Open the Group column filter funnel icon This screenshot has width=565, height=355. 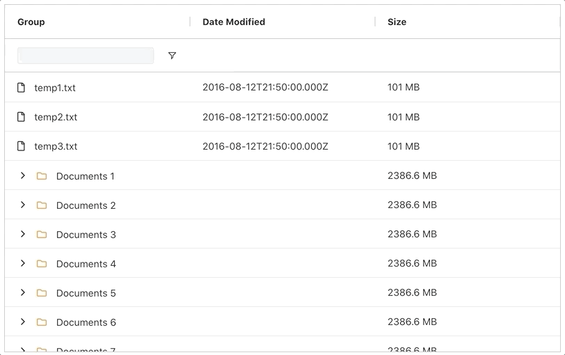[x=173, y=56]
